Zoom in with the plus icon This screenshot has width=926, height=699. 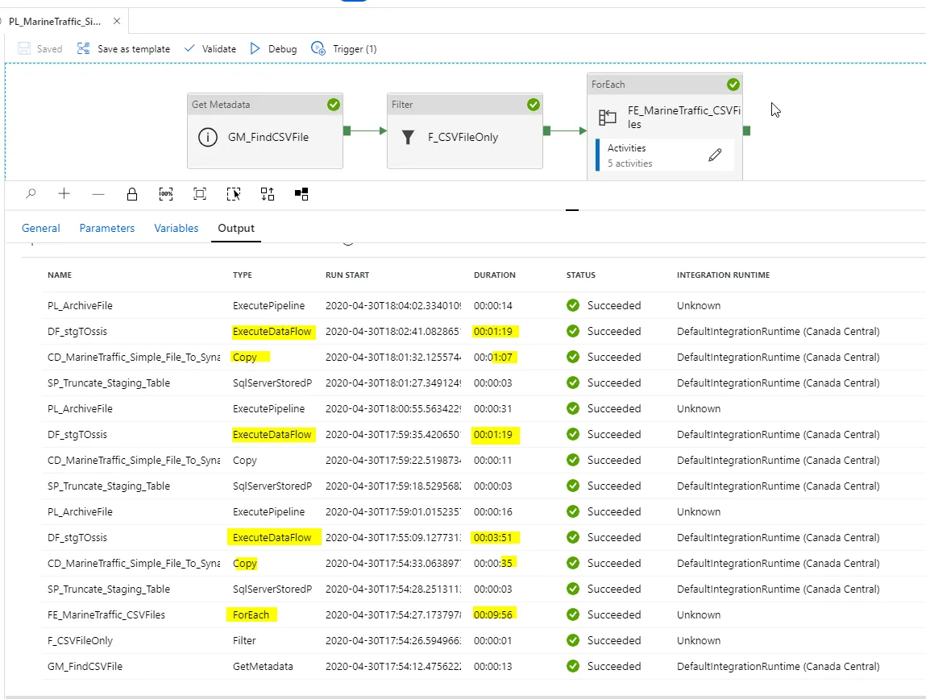pyautogui.click(x=64, y=193)
